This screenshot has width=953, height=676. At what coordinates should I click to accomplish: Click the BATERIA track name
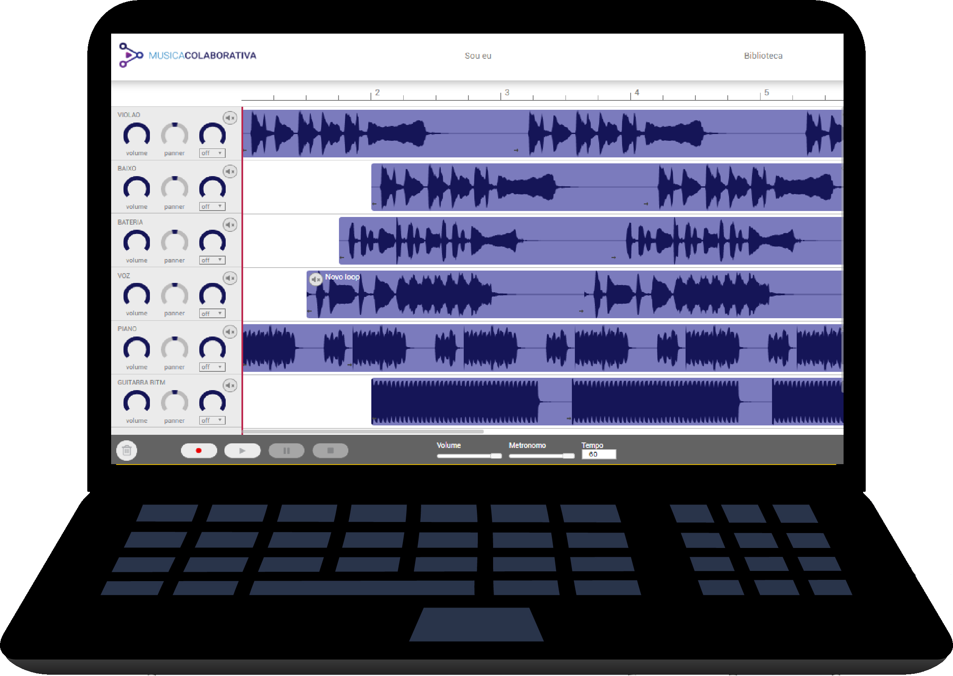click(130, 222)
